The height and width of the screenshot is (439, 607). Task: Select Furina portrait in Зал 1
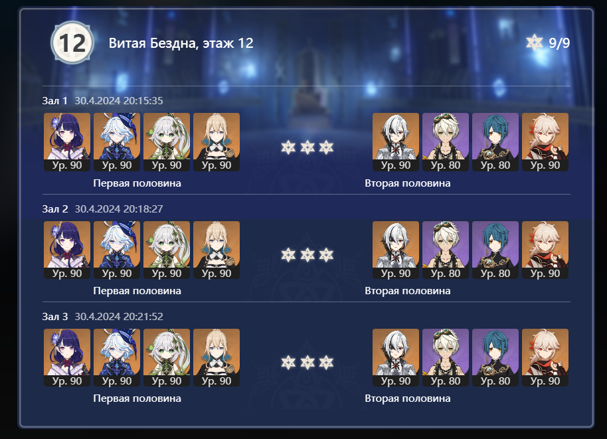coord(117,141)
